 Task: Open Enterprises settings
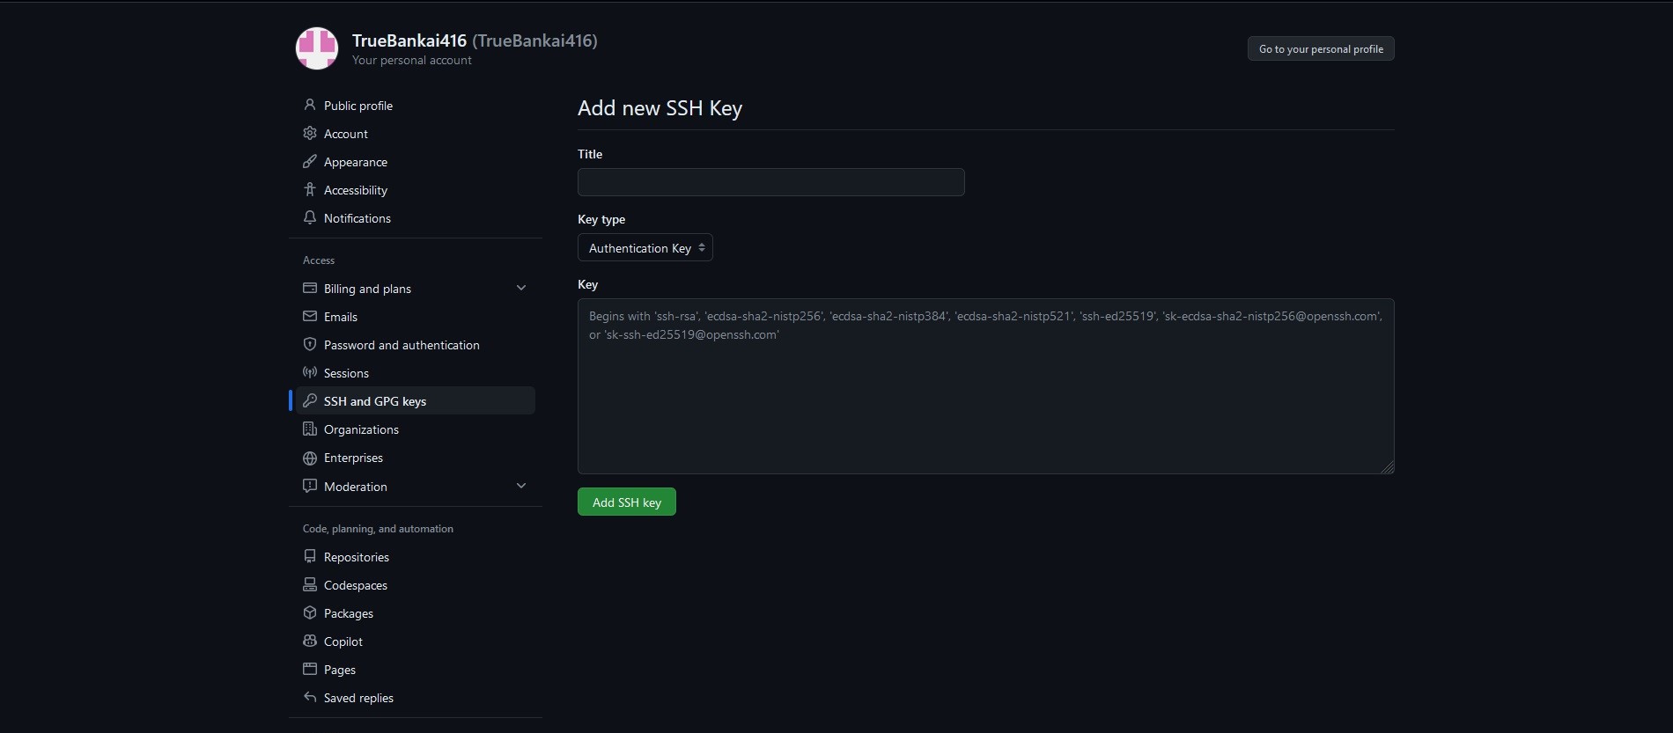tap(416, 458)
